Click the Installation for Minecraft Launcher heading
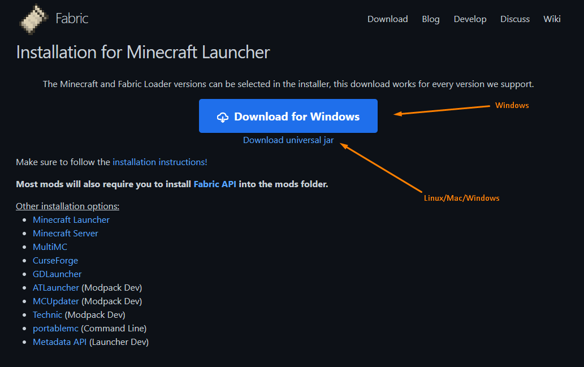The image size is (584, 367). [x=143, y=52]
